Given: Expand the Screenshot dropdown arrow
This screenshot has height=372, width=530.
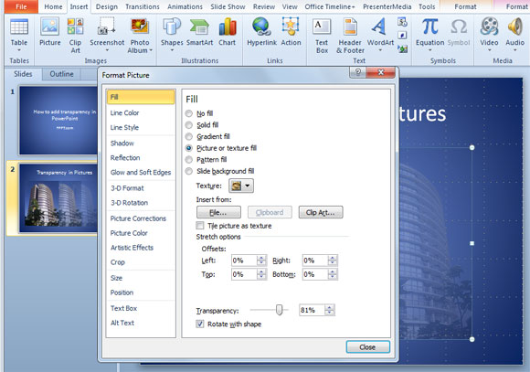Looking at the screenshot, I should pyautogui.click(x=107, y=50).
